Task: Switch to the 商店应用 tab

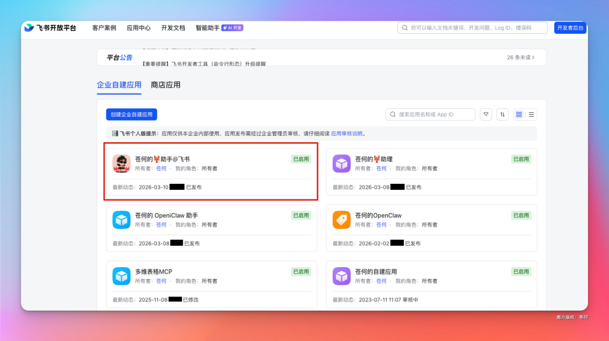Action: pos(166,85)
